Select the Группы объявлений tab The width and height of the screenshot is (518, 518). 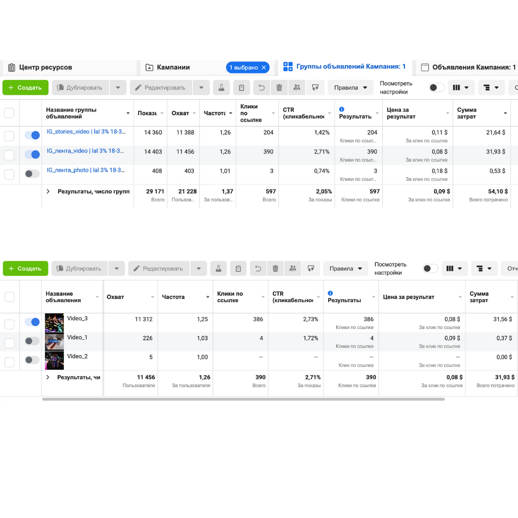coord(344,67)
